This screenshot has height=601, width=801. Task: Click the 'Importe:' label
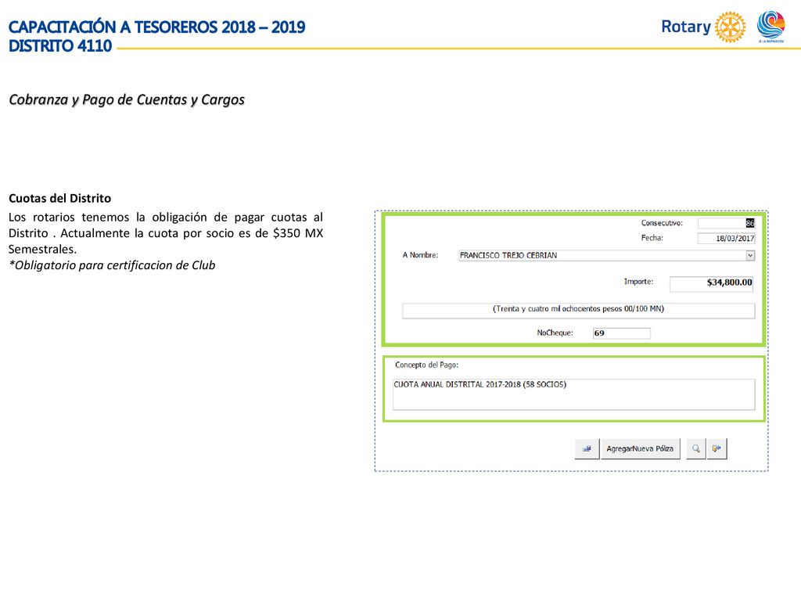[638, 282]
